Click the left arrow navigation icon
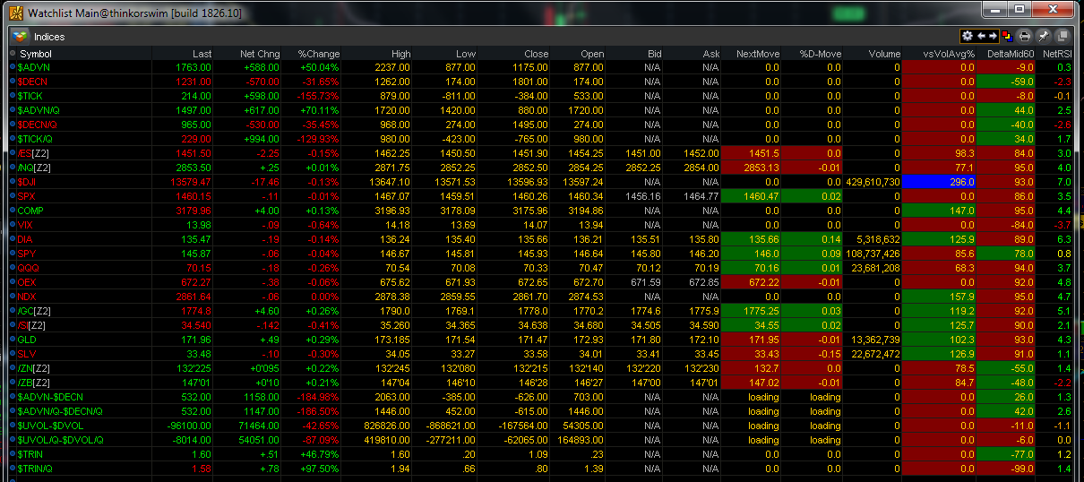The width and height of the screenshot is (1084, 482). click(x=981, y=37)
